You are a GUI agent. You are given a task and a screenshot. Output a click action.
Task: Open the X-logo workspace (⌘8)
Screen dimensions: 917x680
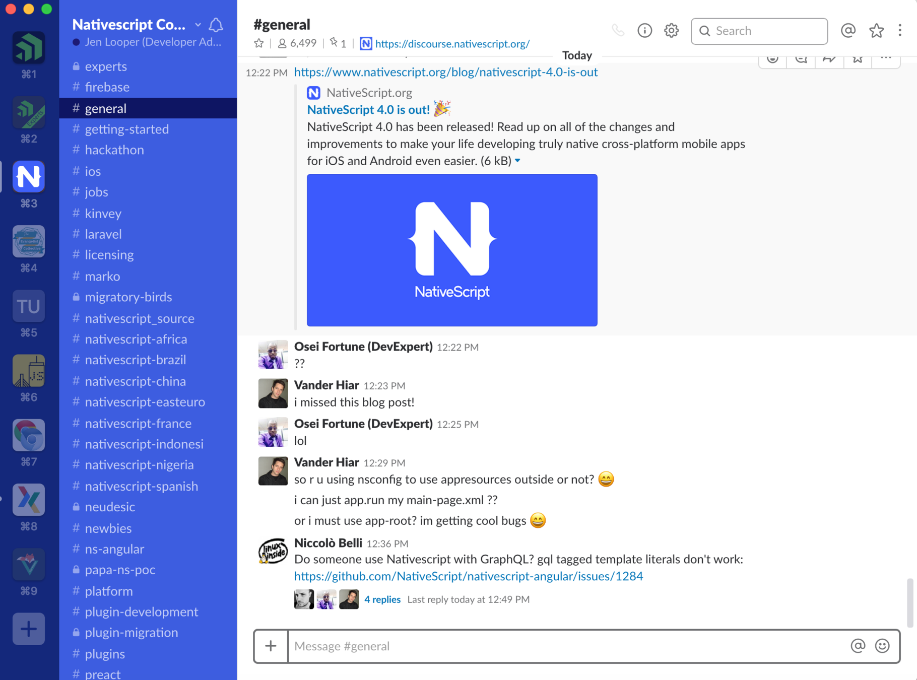[29, 500]
